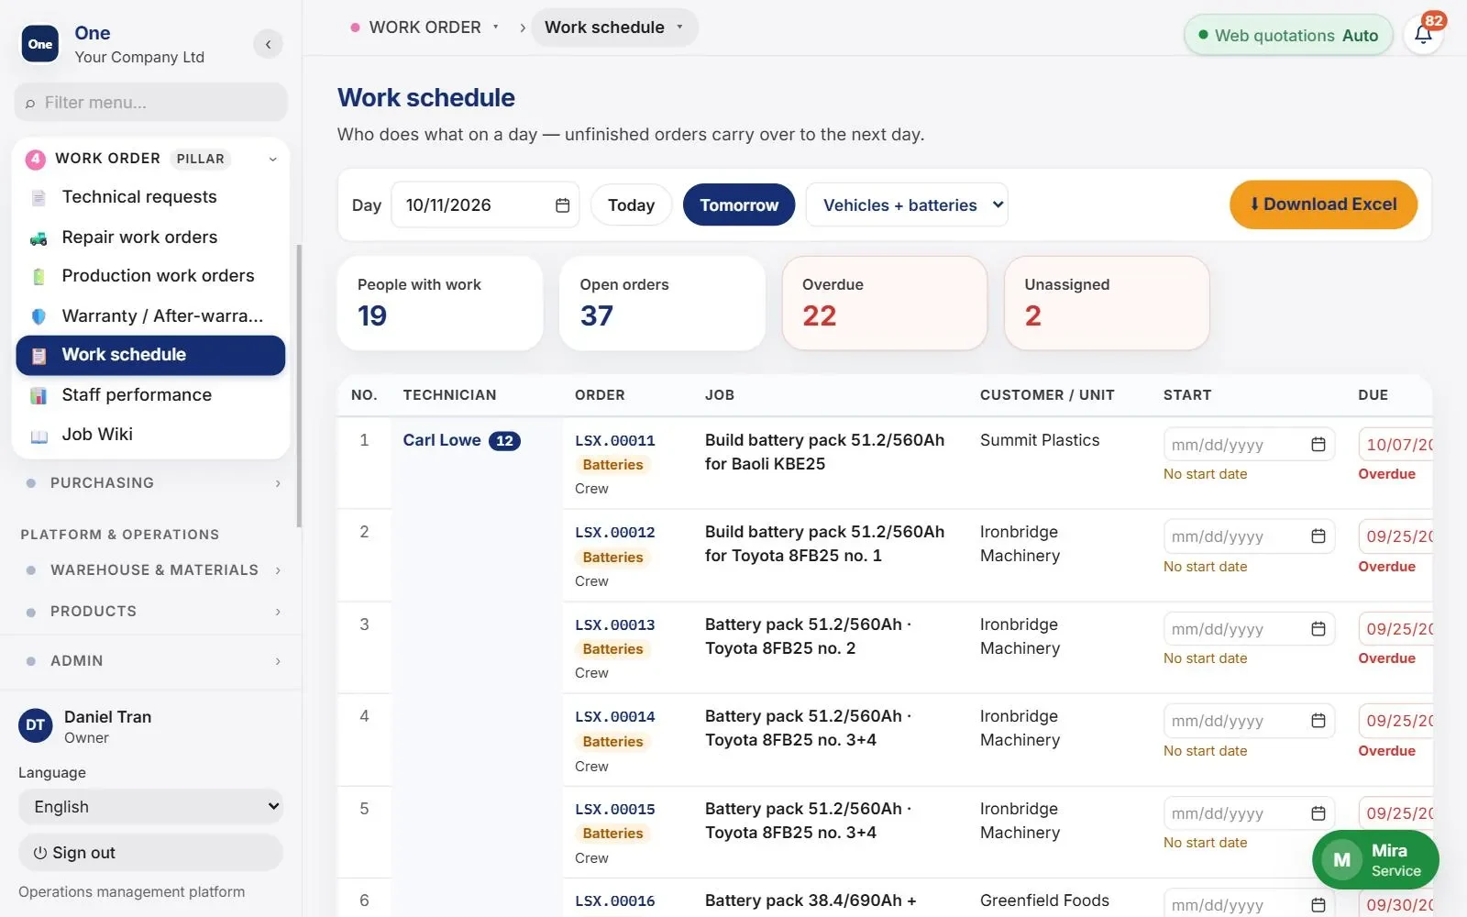Open start date calendar for LSX.00013
Screen dimensions: 1467x917
[1318, 629]
